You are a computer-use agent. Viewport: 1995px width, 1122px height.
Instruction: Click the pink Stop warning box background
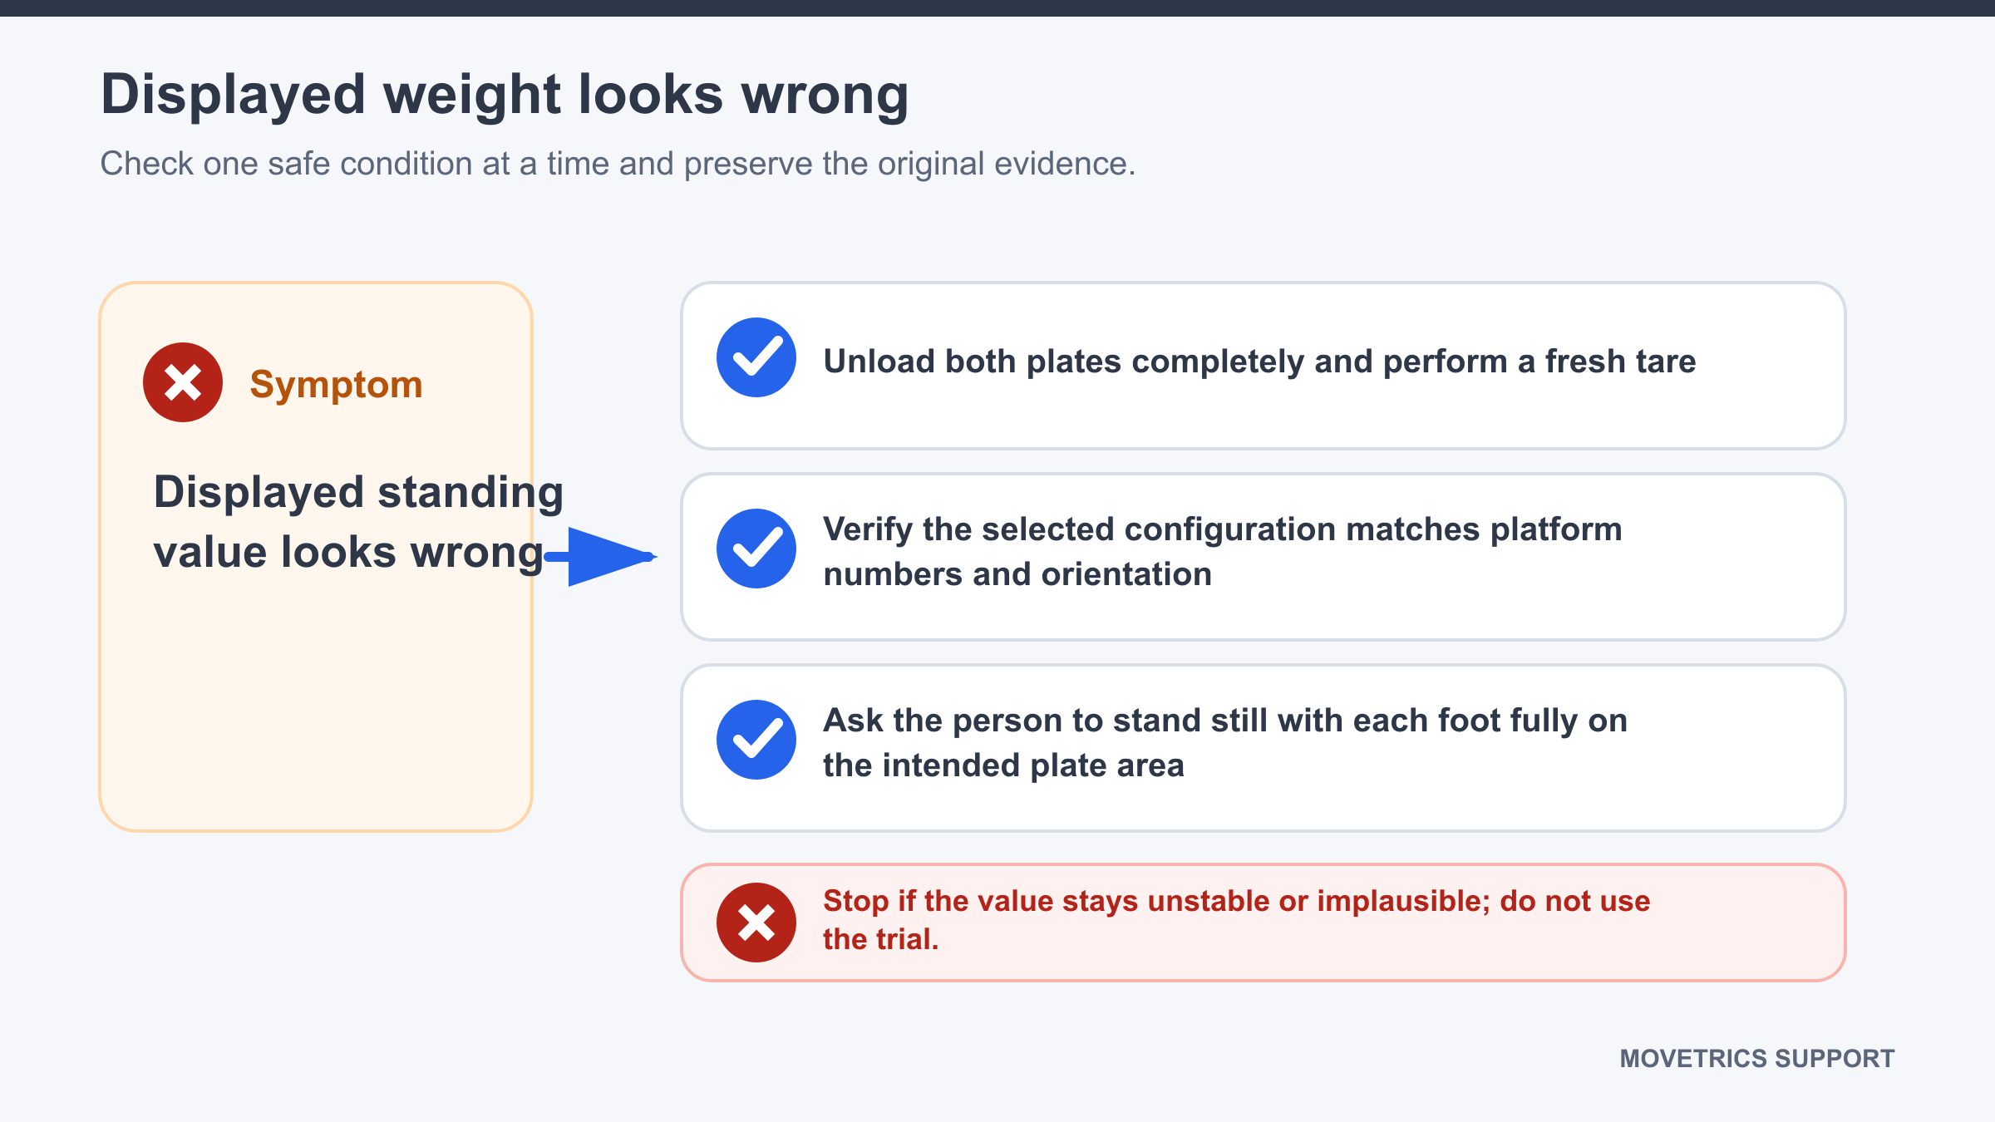click(x=1746, y=923)
